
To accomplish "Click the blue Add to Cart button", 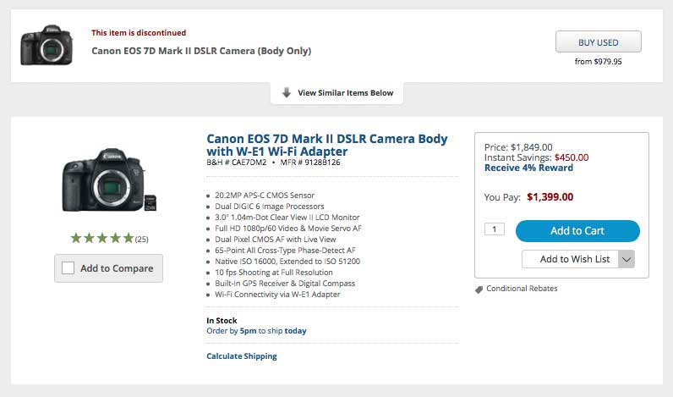I will pos(577,231).
